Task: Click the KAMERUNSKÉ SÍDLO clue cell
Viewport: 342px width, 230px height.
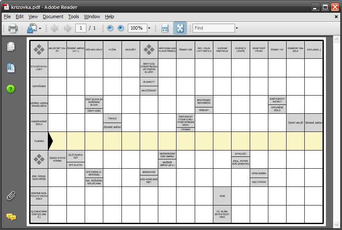Action: (39, 123)
